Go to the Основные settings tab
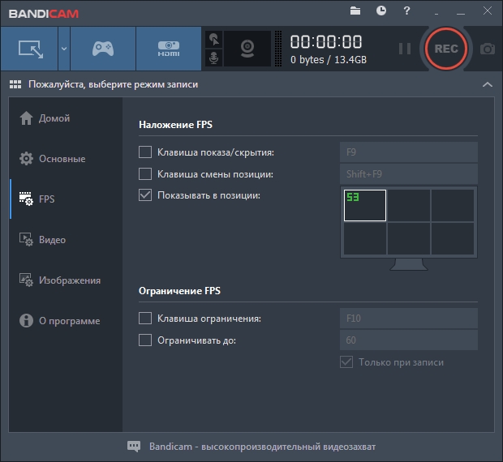This screenshot has width=503, height=462. click(62, 159)
